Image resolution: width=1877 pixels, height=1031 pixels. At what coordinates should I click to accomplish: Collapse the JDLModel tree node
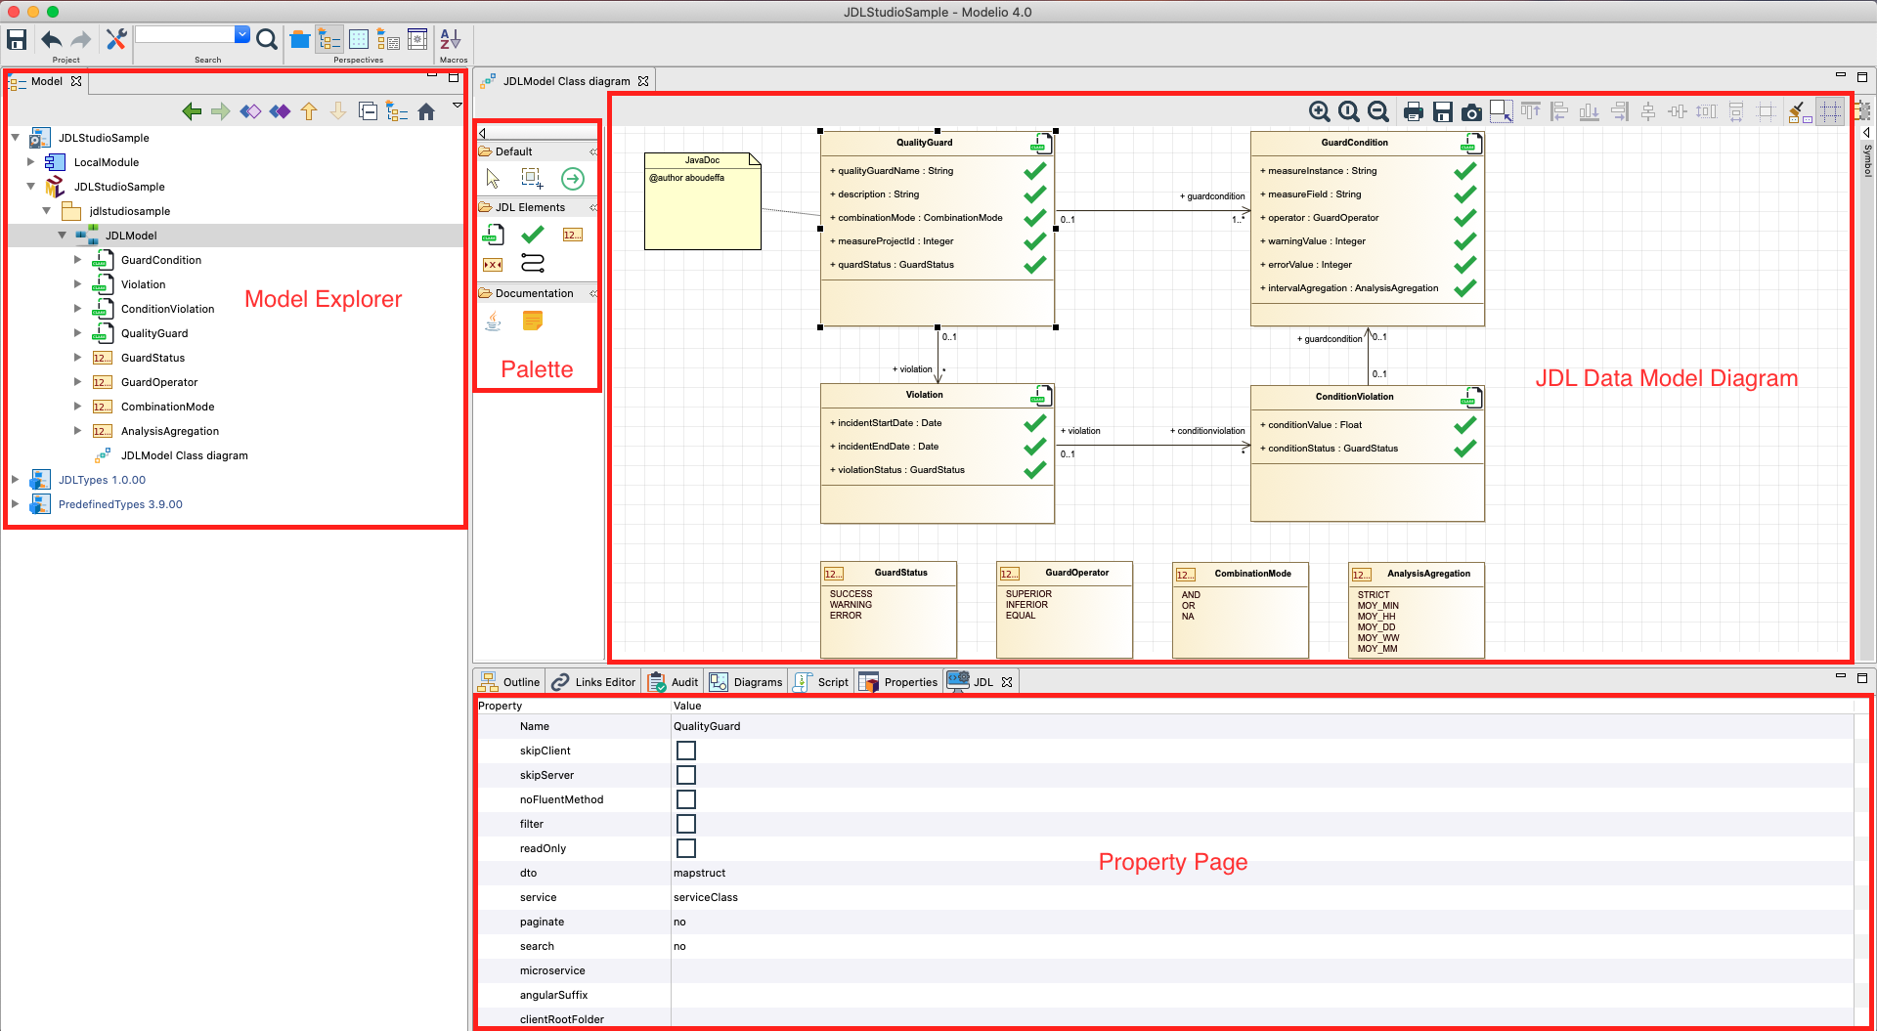tap(63, 236)
